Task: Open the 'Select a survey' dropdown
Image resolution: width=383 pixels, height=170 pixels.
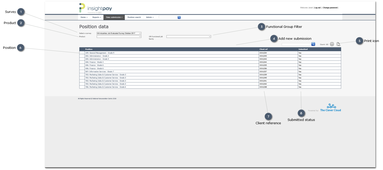Action: click(119, 33)
